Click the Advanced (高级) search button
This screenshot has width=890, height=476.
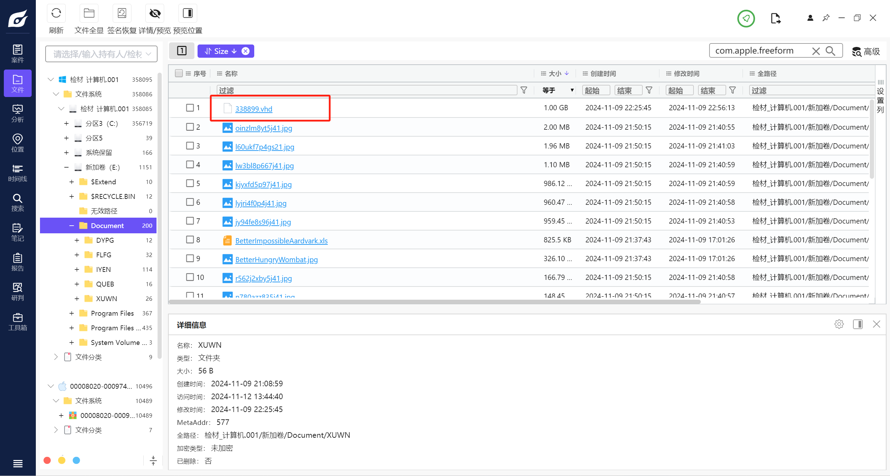pyautogui.click(x=866, y=51)
